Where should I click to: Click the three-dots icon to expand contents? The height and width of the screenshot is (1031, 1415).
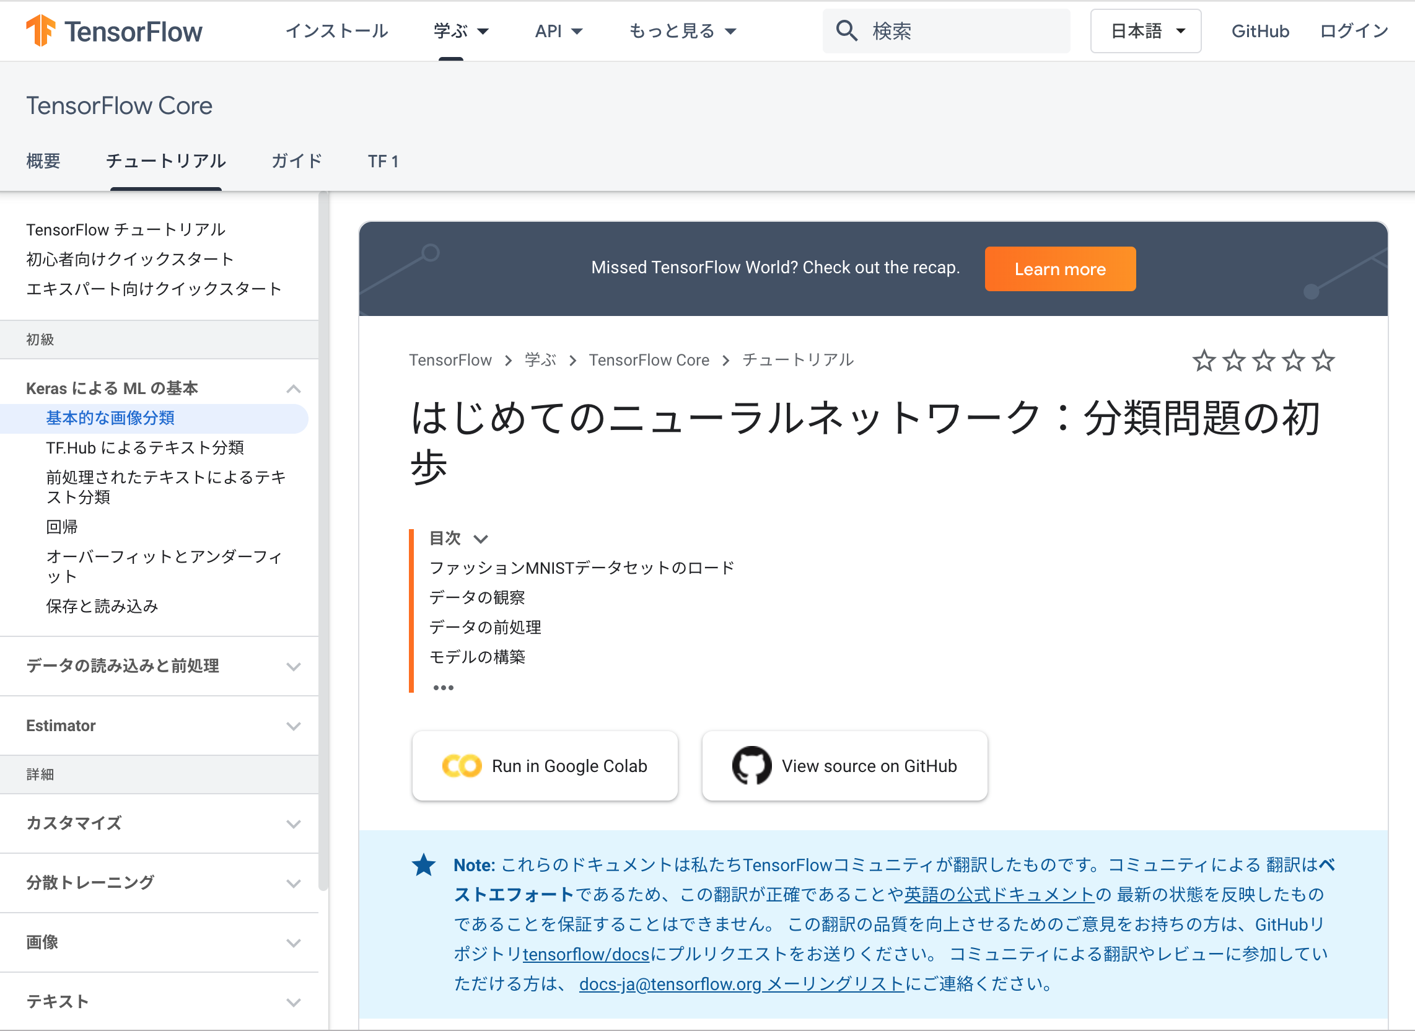(443, 688)
